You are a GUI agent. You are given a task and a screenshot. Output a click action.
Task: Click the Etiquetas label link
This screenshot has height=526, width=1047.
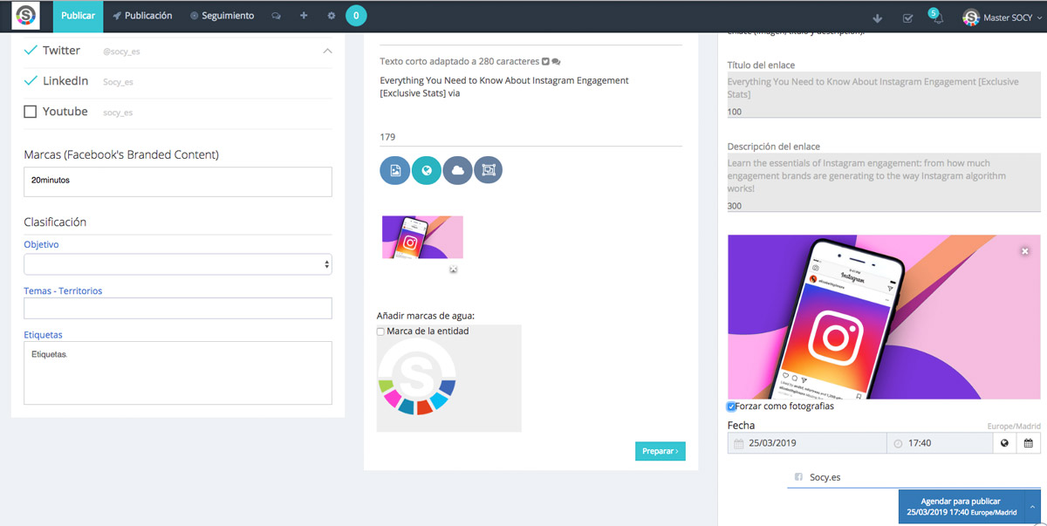click(x=43, y=335)
